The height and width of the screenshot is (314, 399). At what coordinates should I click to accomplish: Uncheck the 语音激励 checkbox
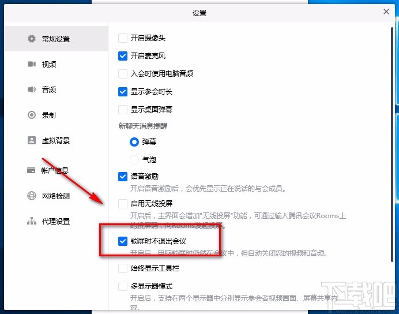[x=123, y=177]
